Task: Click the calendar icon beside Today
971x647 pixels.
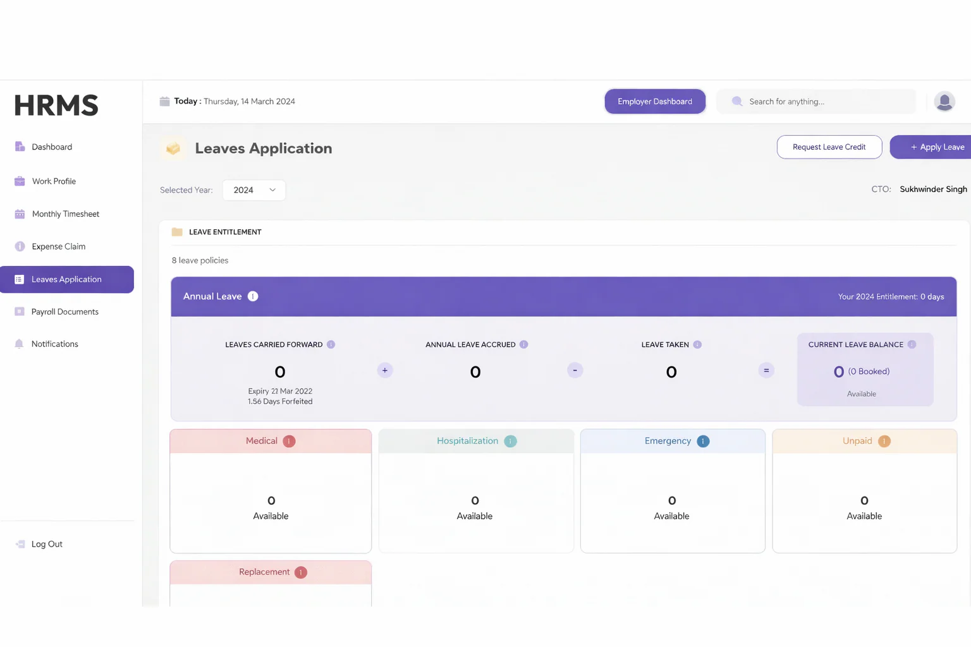Action: click(164, 101)
